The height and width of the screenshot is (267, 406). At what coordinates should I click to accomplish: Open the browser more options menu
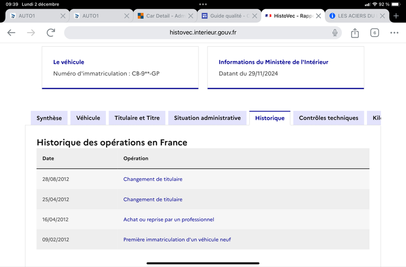(394, 33)
